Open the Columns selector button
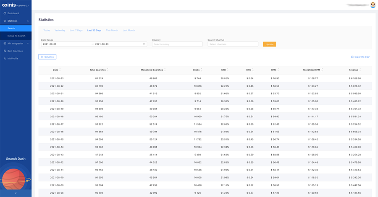The width and height of the screenshot is (378, 197). pos(47,57)
